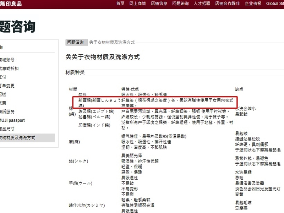Open the 首页 nav item
The width and height of the screenshot is (284, 213).
click(x=120, y=4)
